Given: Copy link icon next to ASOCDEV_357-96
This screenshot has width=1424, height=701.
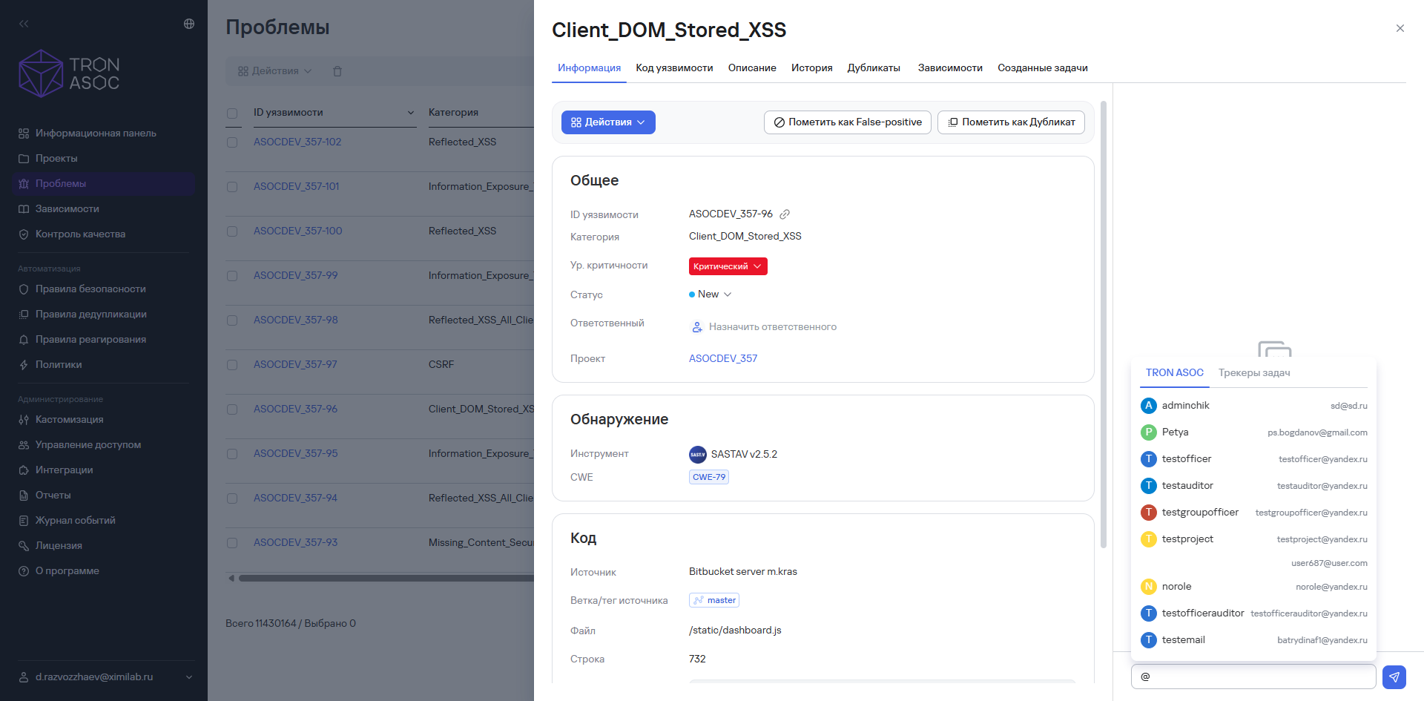Looking at the screenshot, I should click(x=785, y=214).
